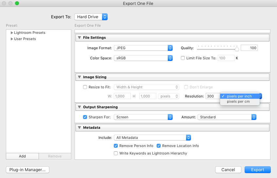Open the Color Space dropdown
Image resolution: width=277 pixels, height=178 pixels.
143,58
